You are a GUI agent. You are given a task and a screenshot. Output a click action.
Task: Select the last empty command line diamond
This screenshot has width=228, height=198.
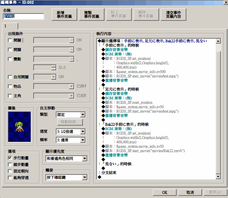coord(100,177)
